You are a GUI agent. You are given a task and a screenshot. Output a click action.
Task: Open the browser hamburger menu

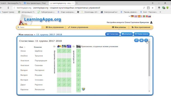coord(153,3)
